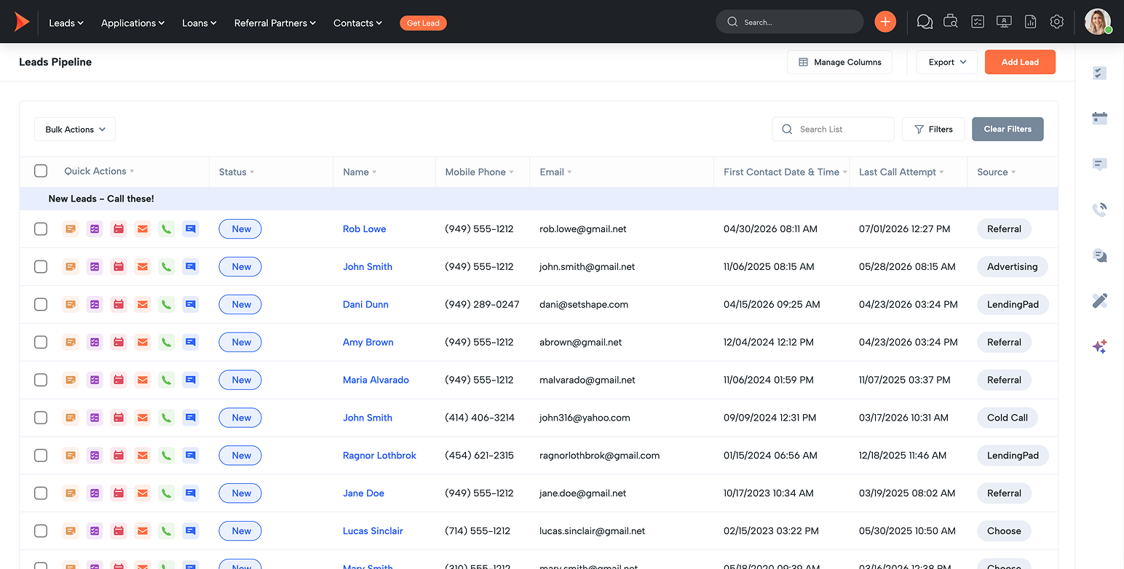The width and height of the screenshot is (1124, 569).
Task: Open the presentation monitor icon in top bar
Action: pyautogui.click(x=1004, y=22)
